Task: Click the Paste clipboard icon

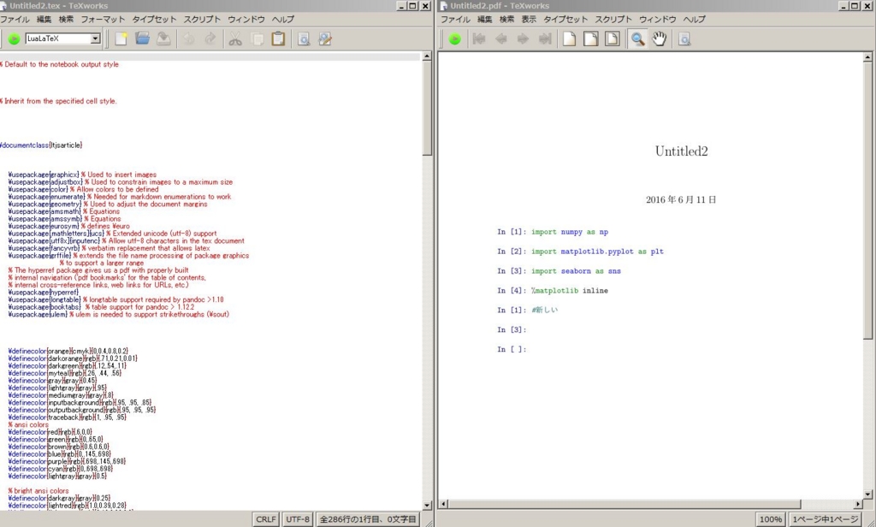Action: point(278,38)
